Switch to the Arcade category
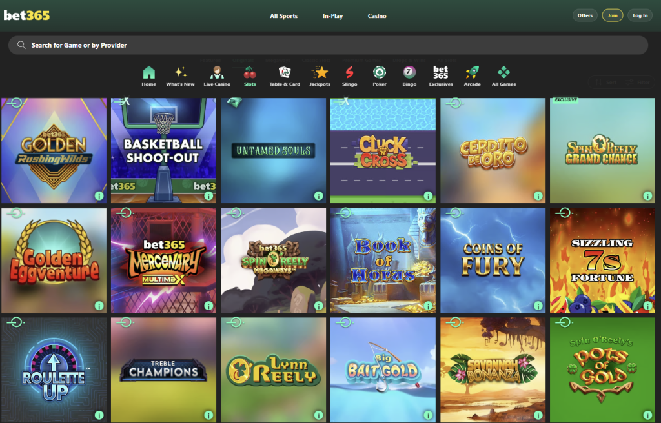 (472, 76)
